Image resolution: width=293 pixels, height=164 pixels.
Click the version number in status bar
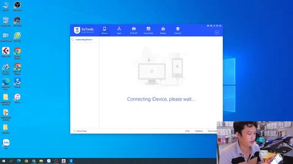point(187,131)
